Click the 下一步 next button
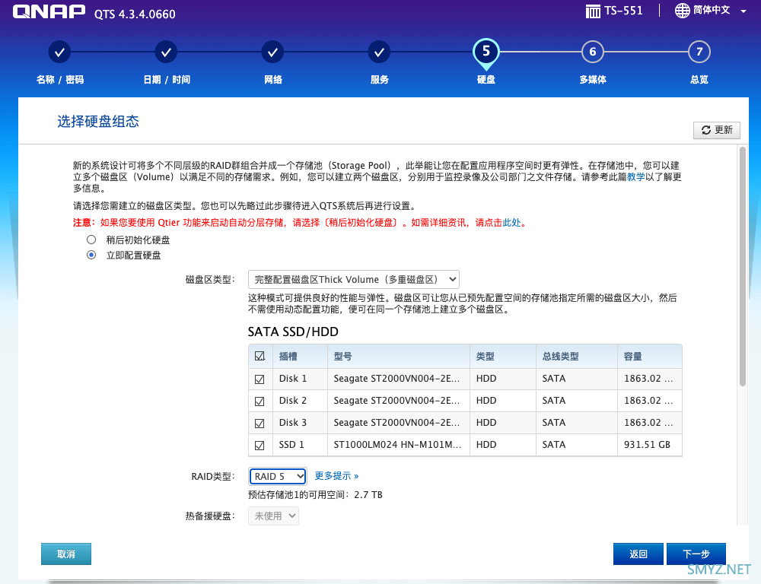Image resolution: width=761 pixels, height=584 pixels. (x=696, y=554)
